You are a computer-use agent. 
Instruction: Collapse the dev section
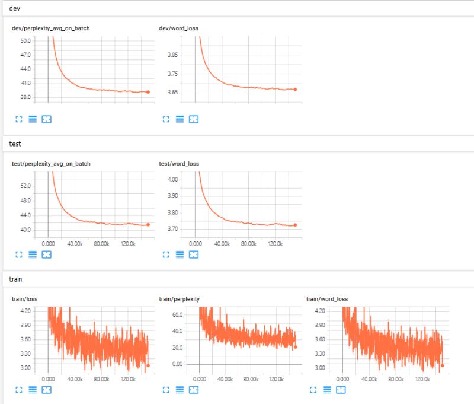pyautogui.click(x=13, y=8)
